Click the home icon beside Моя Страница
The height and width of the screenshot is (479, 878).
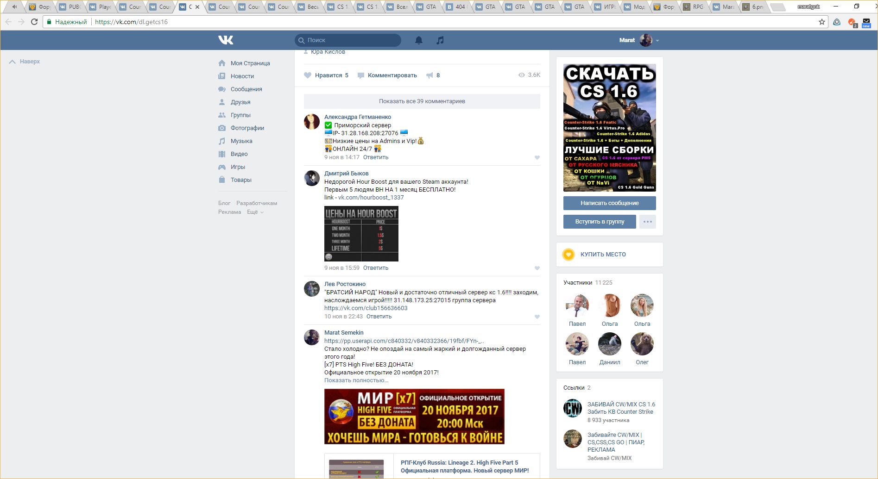click(x=222, y=63)
